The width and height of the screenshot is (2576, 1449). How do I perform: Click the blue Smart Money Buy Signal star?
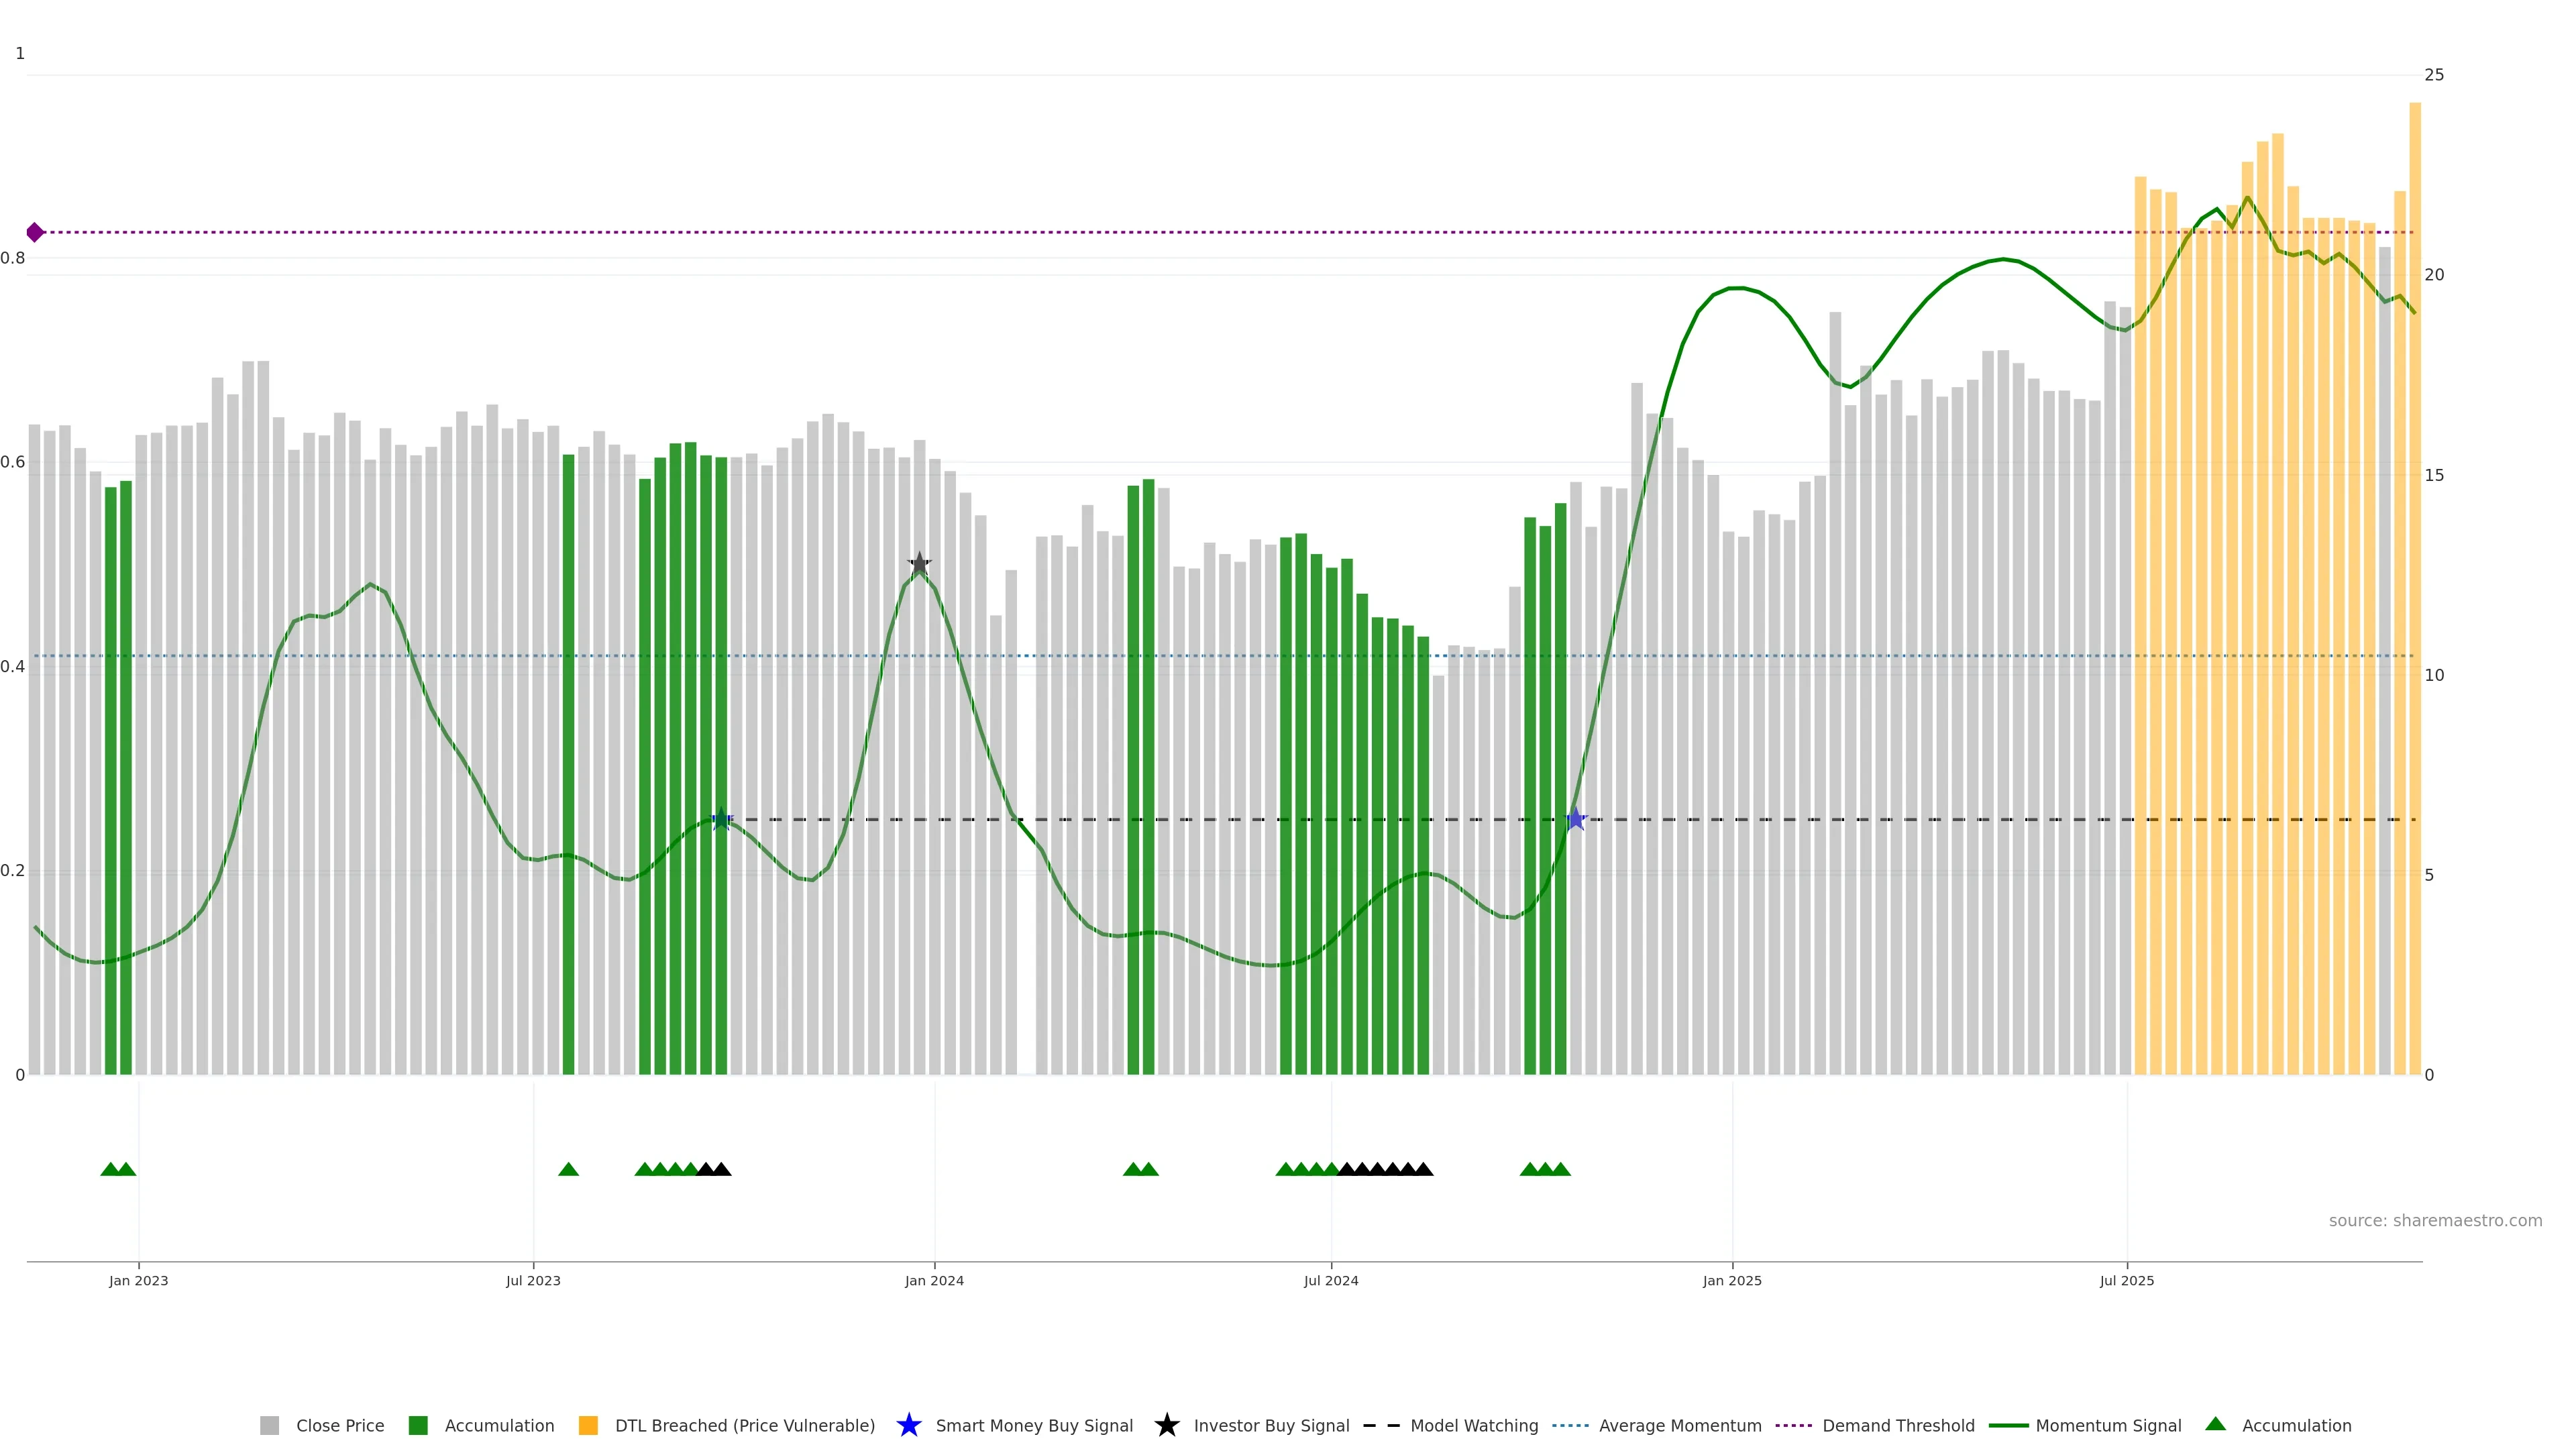click(x=908, y=1425)
